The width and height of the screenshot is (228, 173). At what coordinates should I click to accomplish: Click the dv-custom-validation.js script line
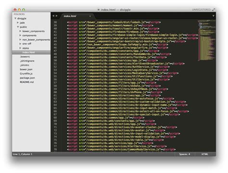[127, 102]
